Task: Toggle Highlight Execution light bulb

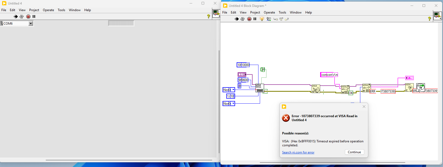Action: [262, 19]
